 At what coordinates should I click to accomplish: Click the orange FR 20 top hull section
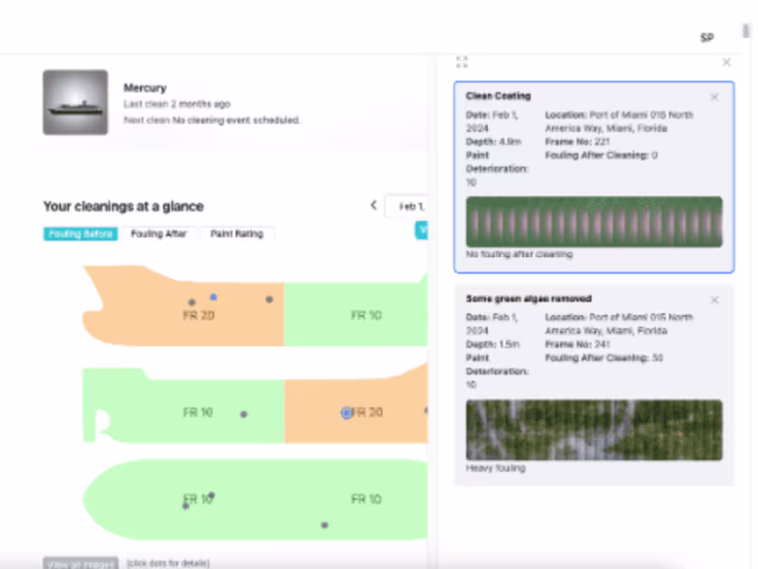pyautogui.click(x=184, y=305)
